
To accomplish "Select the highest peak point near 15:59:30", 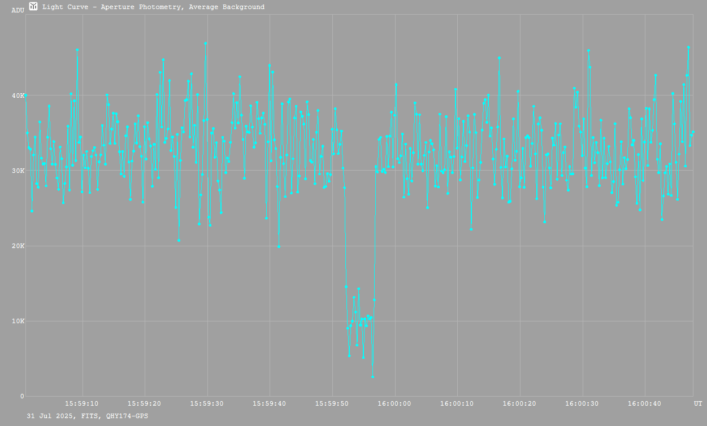I will point(206,43).
